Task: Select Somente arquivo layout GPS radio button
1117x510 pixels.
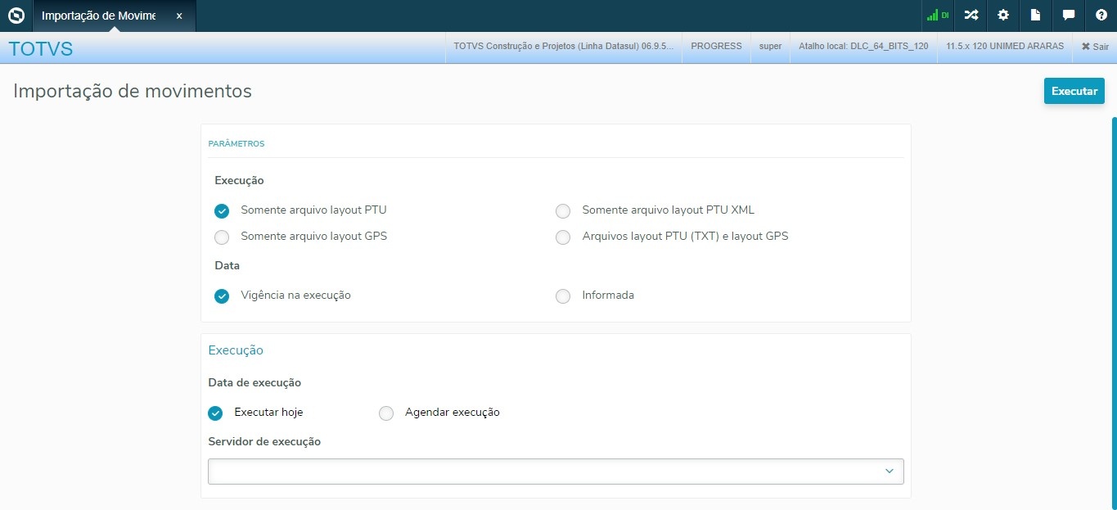Action: point(222,237)
